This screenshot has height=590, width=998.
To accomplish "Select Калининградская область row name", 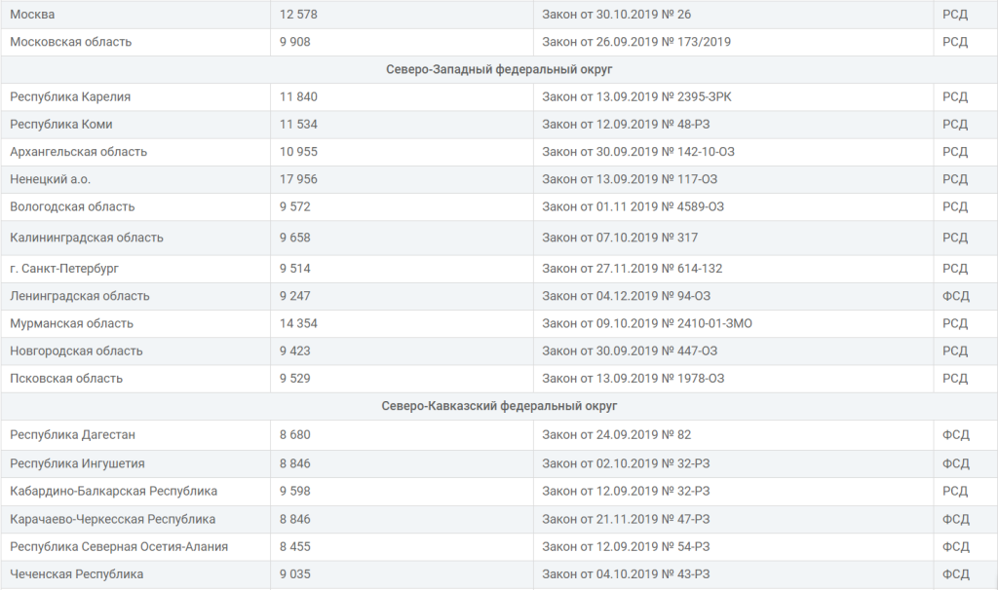I will click(87, 238).
